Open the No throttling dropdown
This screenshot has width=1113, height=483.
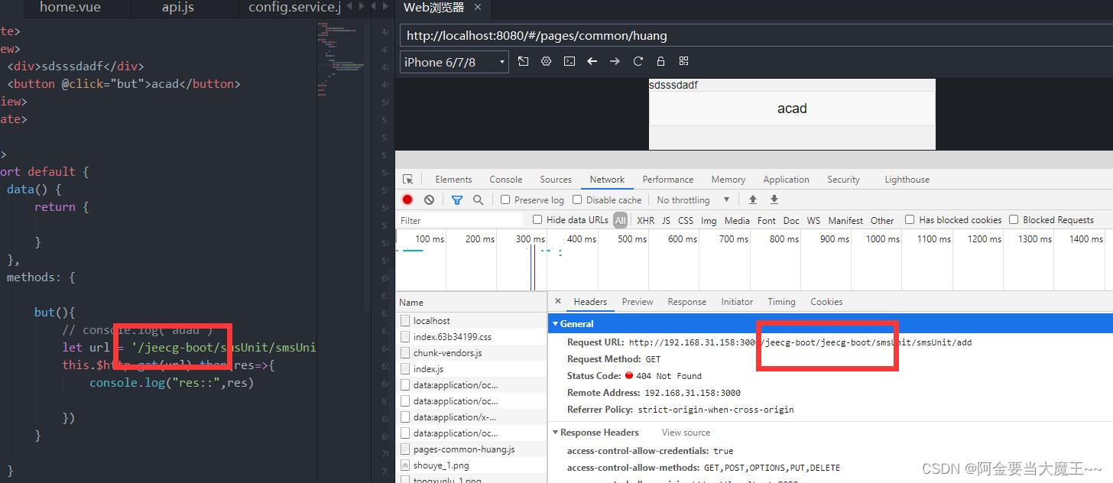tap(693, 199)
